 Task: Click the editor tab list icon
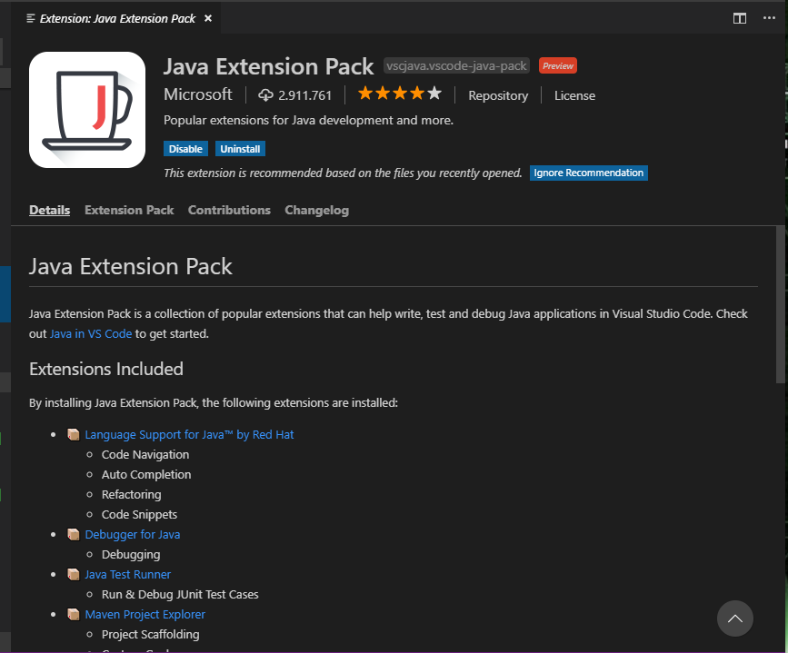31,18
